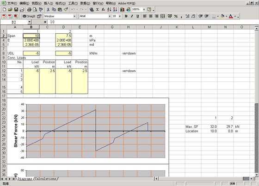The image size is (259, 186).
Task: Expand the Fill Color dropdown arrow
Action: 227,16
